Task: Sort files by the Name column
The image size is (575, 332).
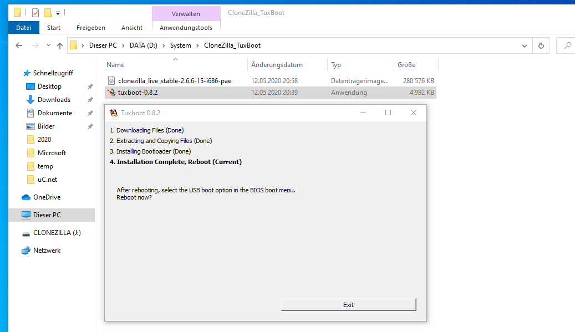Action: (115, 65)
